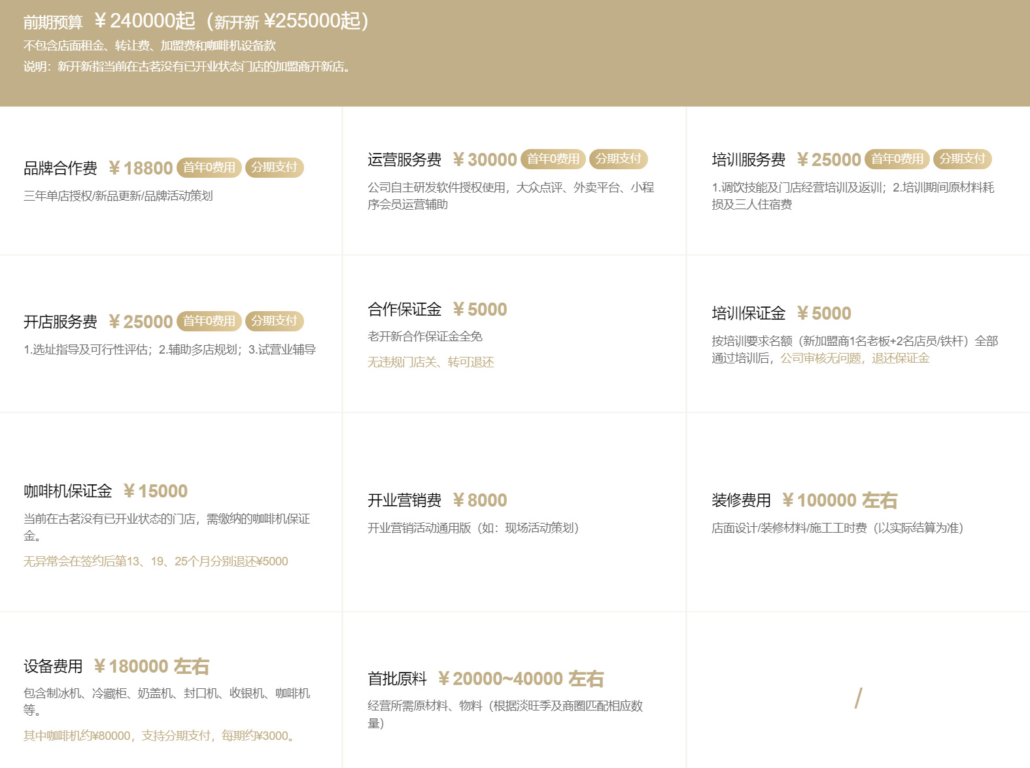Click the 首批原料 ¥20000~40000 heading
This screenshot has height=768, width=1030.
[x=485, y=678]
